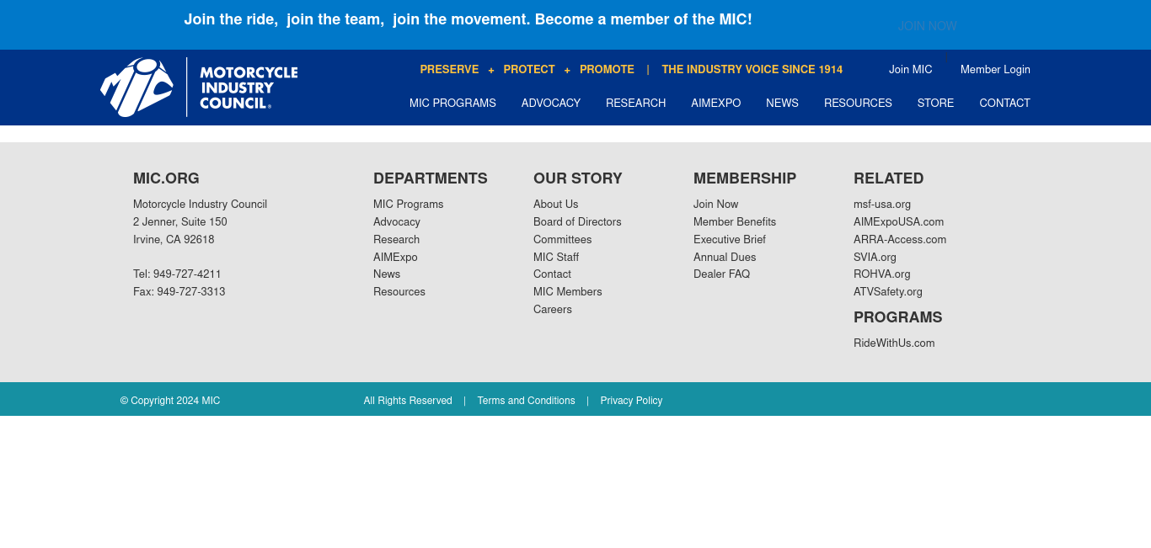Open the Dealer FAQ link
Viewport: 1151px width, 548px height.
[x=721, y=274]
